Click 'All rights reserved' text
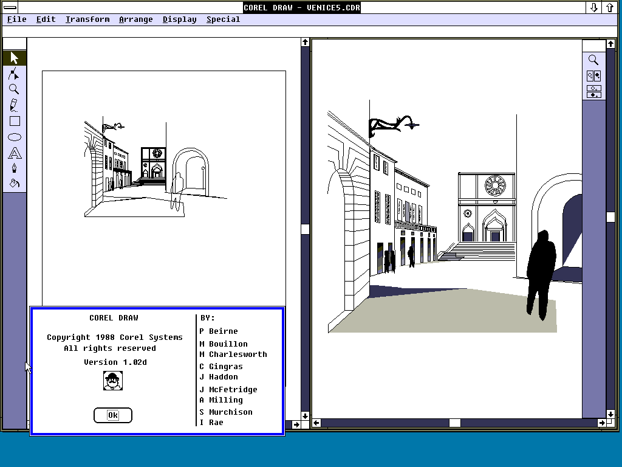The image size is (622, 467). click(110, 348)
